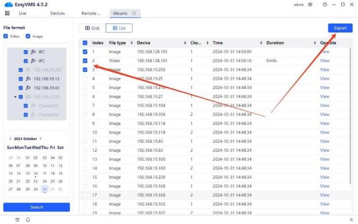Open settings gear next to admin
The image size is (358, 224).
coord(310,4)
